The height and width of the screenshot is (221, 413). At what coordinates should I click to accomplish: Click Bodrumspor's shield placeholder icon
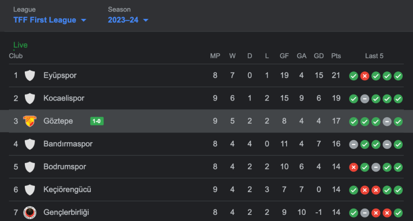[29, 167]
